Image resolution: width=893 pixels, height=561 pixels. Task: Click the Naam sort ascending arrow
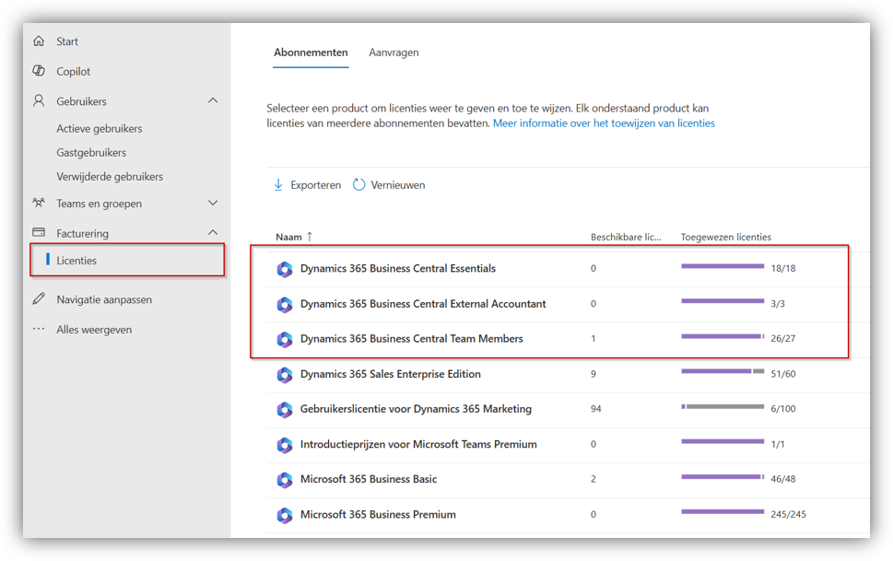(310, 237)
